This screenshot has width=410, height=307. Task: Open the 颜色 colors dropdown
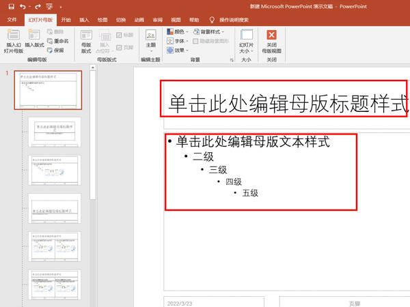click(x=178, y=32)
